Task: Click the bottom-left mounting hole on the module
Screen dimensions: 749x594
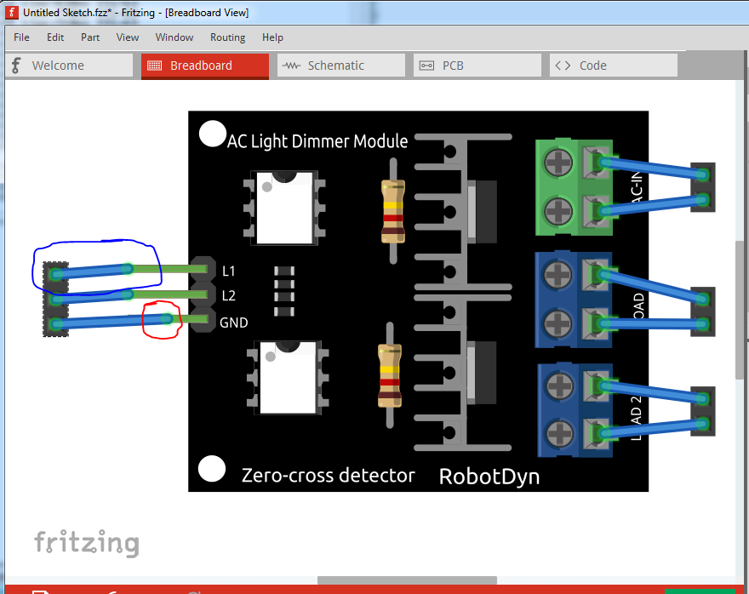Action: (x=212, y=468)
